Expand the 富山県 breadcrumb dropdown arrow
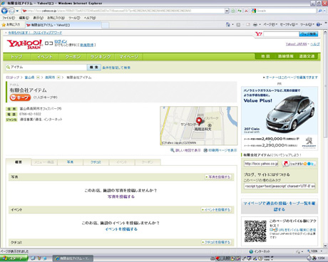This screenshot has width=328, height=262. [x=38, y=78]
